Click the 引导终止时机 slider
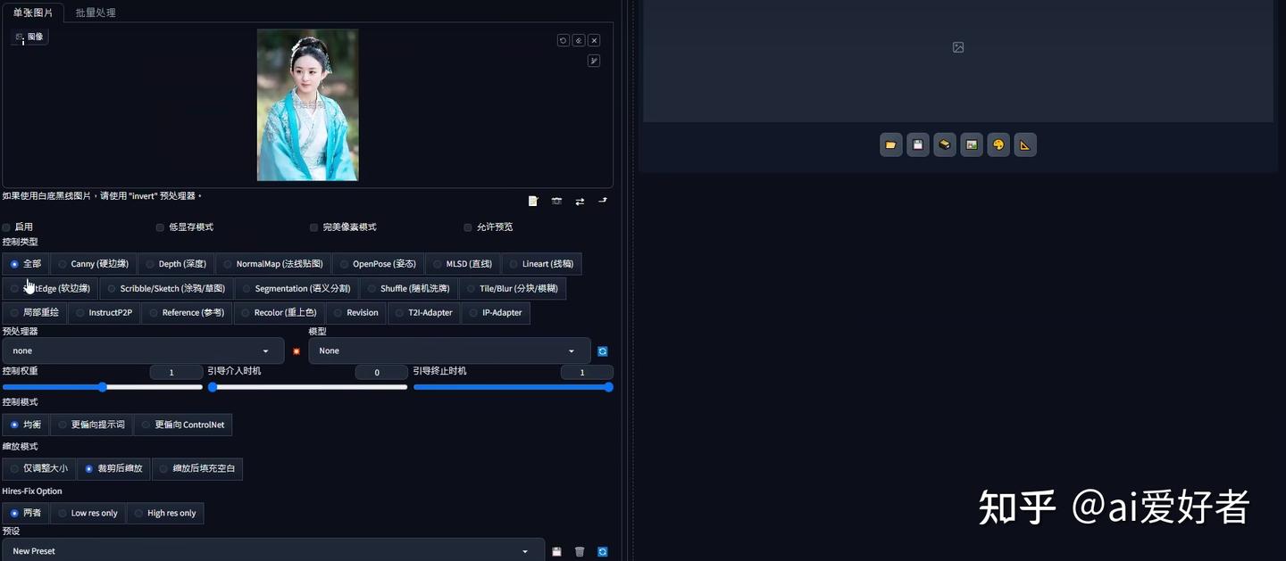1286x561 pixels. [x=513, y=387]
